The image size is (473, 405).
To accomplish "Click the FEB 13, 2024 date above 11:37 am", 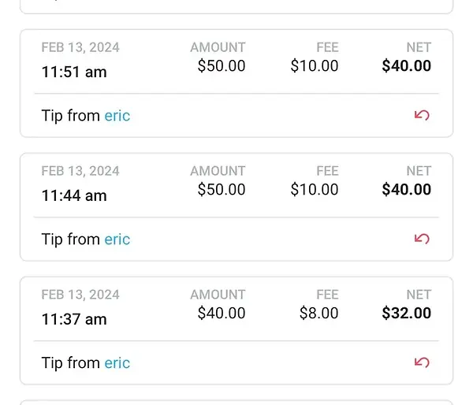I will coord(80,295).
